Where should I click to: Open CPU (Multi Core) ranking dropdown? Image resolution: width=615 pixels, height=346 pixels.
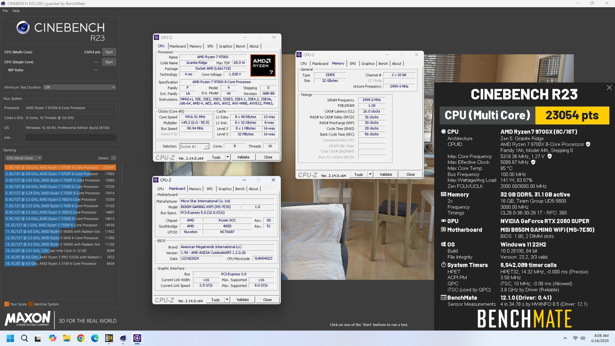23,158
